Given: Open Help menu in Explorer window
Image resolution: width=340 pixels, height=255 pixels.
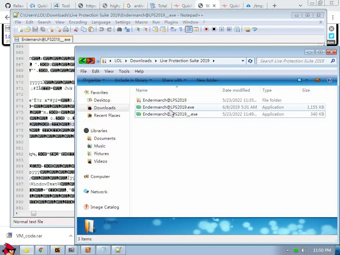Looking at the screenshot, I should tap(139, 71).
